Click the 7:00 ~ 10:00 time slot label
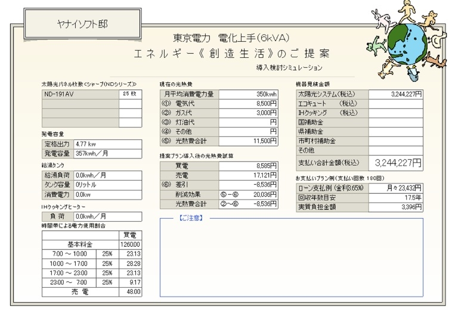This screenshot has height=311, width=452. click(70, 254)
